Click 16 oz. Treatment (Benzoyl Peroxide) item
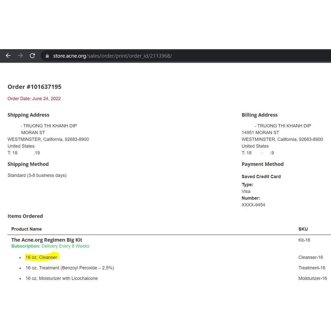The height and width of the screenshot is (331, 331). point(70,268)
